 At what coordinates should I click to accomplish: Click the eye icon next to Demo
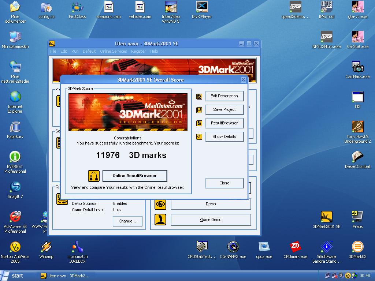(160, 204)
